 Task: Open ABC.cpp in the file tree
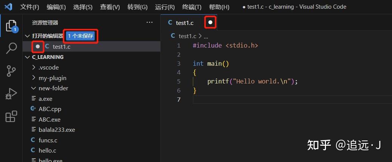click(50, 109)
